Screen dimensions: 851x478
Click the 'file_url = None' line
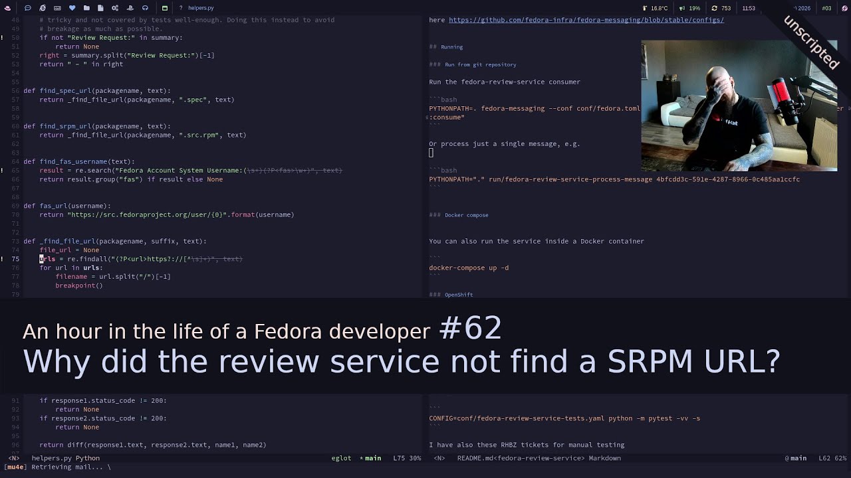69,250
